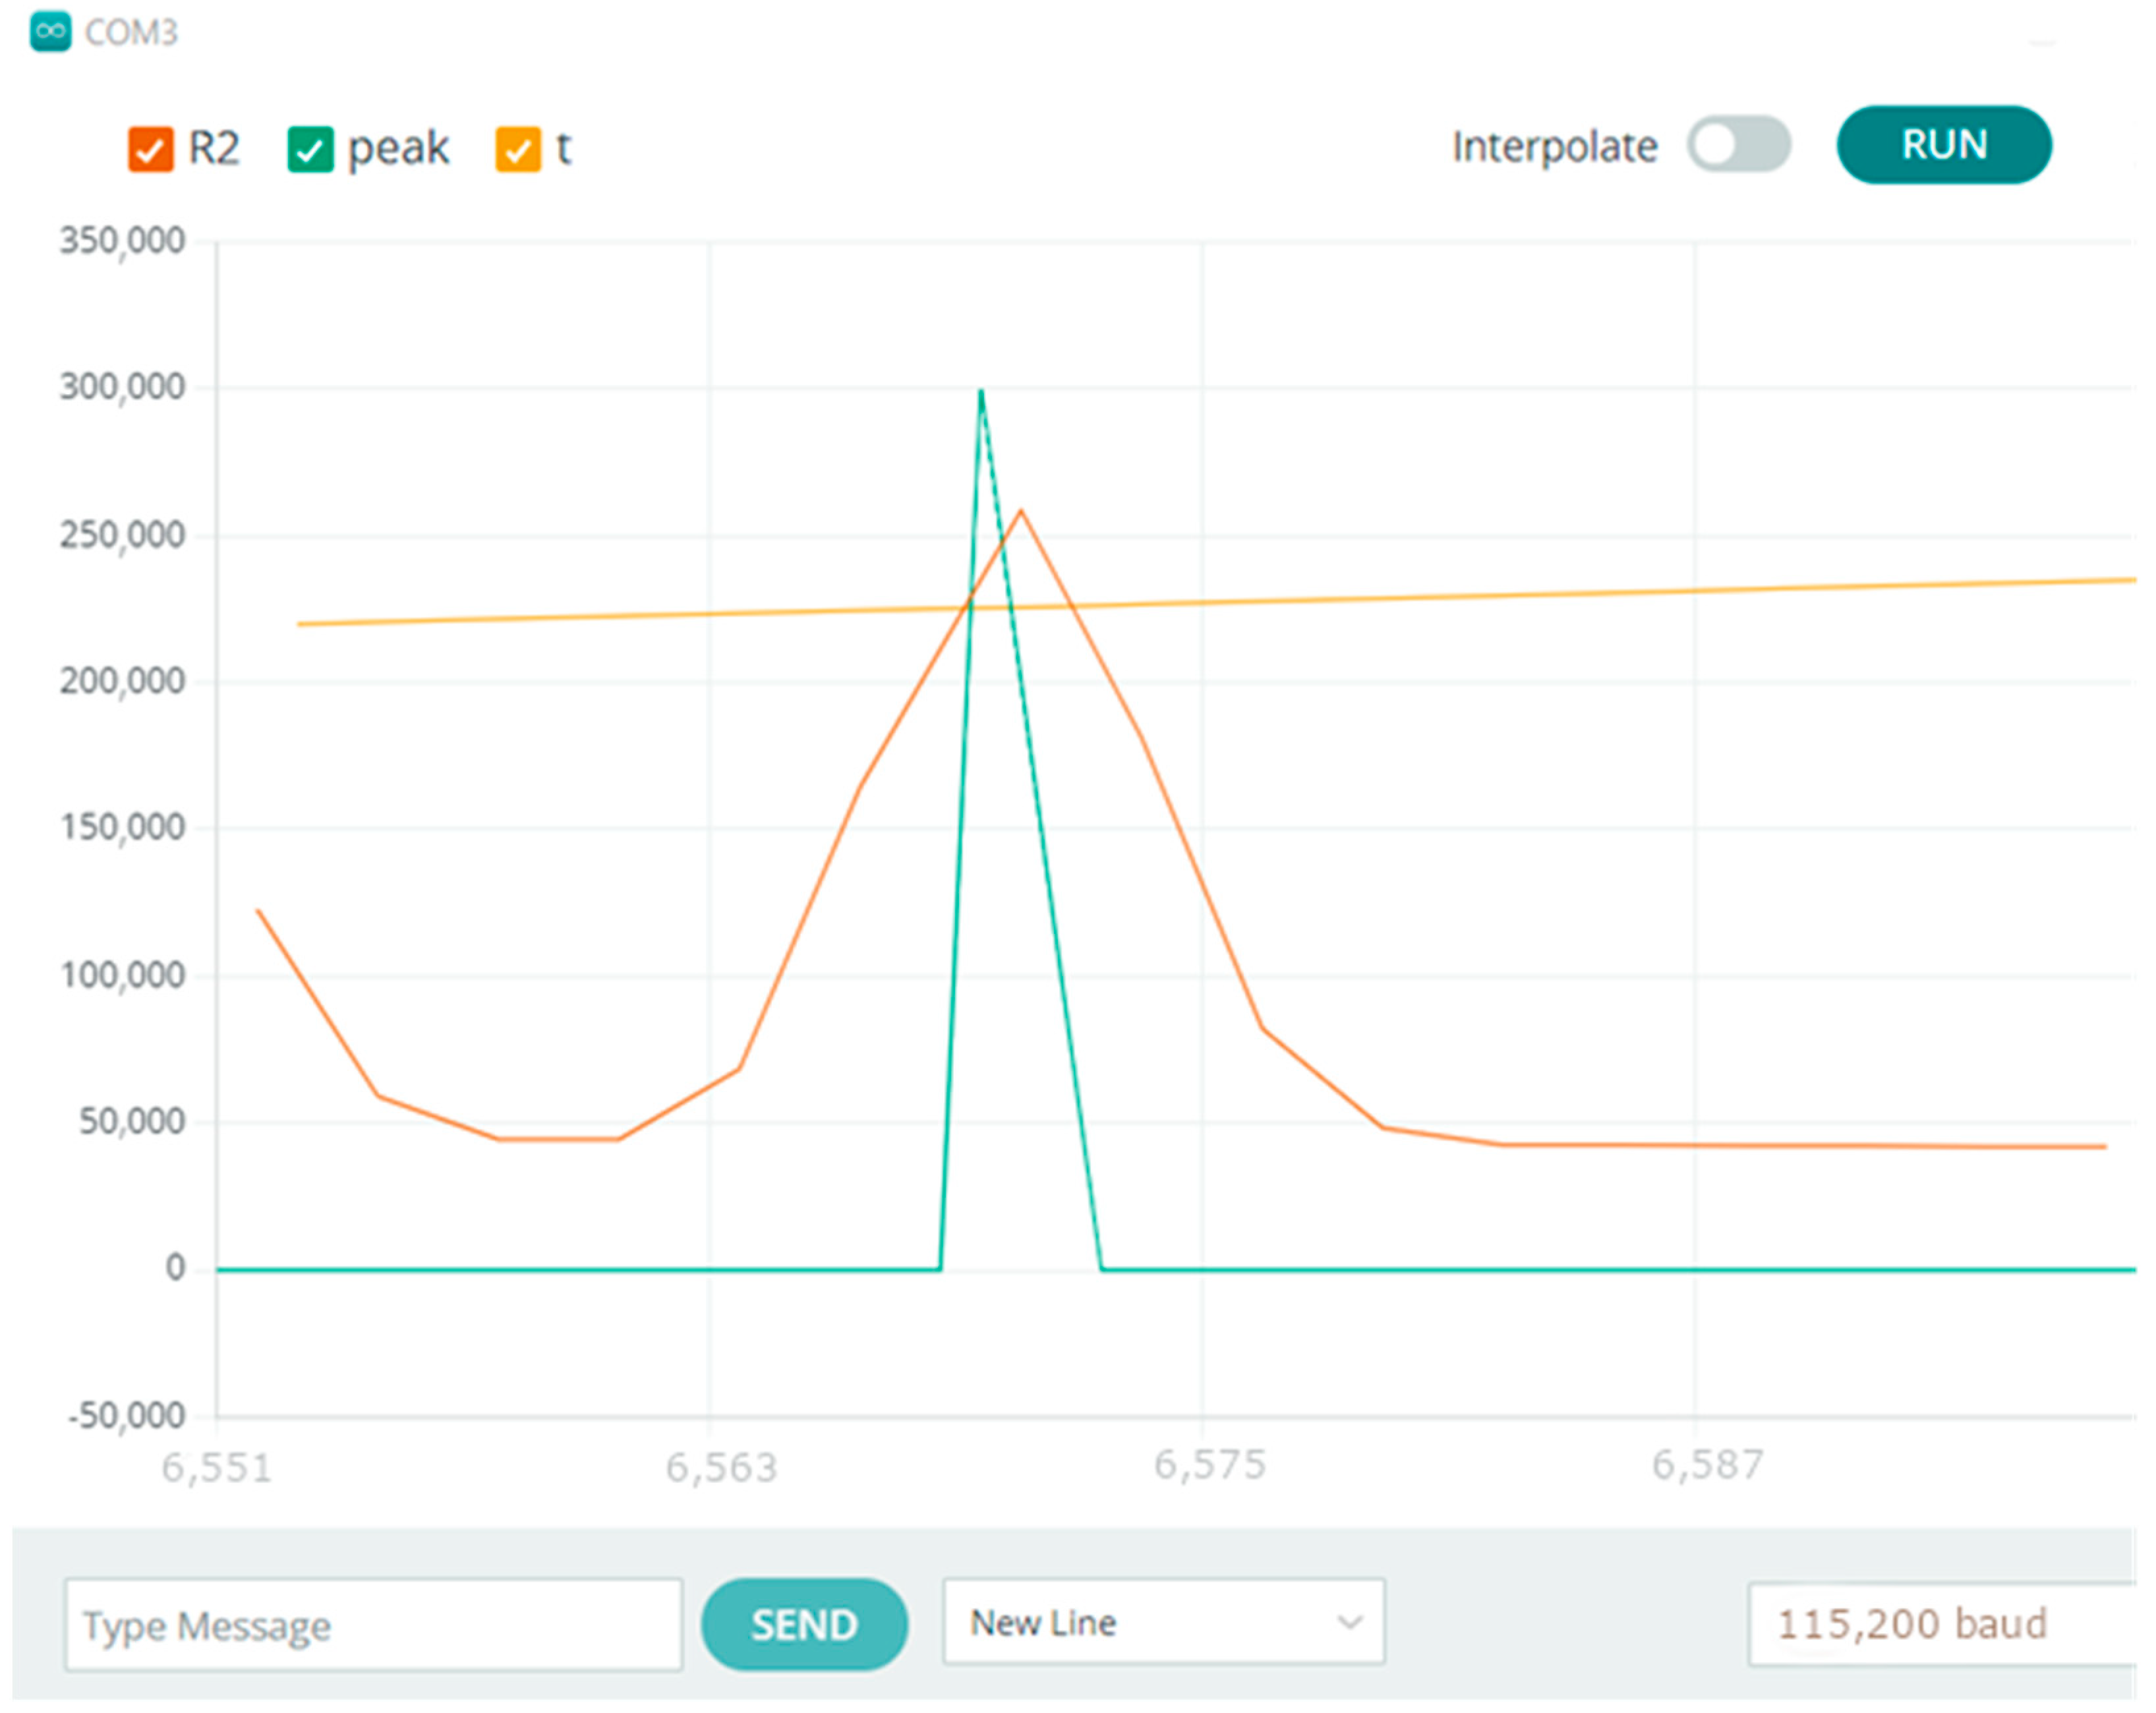Click the Arduino logo icon beside COM3

pos(50,32)
